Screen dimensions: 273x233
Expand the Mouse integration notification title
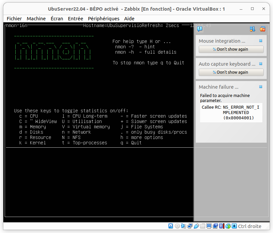click(222, 41)
